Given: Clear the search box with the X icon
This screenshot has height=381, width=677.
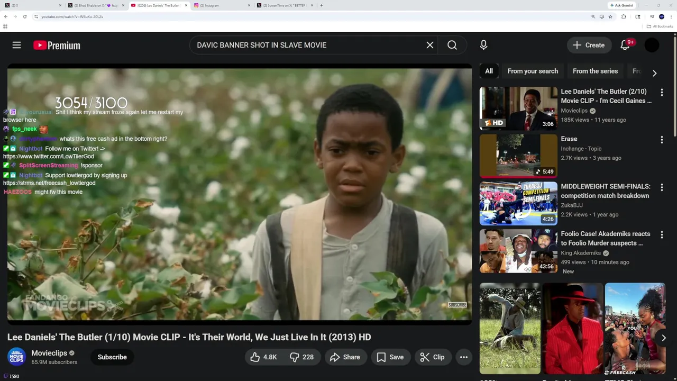Looking at the screenshot, I should click(x=430, y=46).
